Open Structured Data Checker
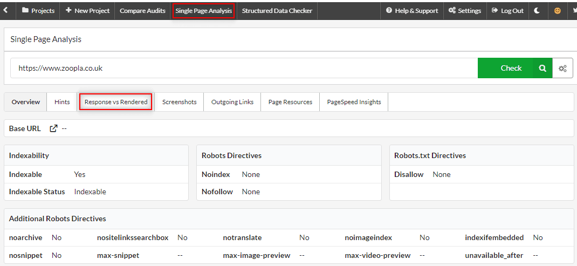Screen dimensions: 577x266 pyautogui.click(x=277, y=10)
